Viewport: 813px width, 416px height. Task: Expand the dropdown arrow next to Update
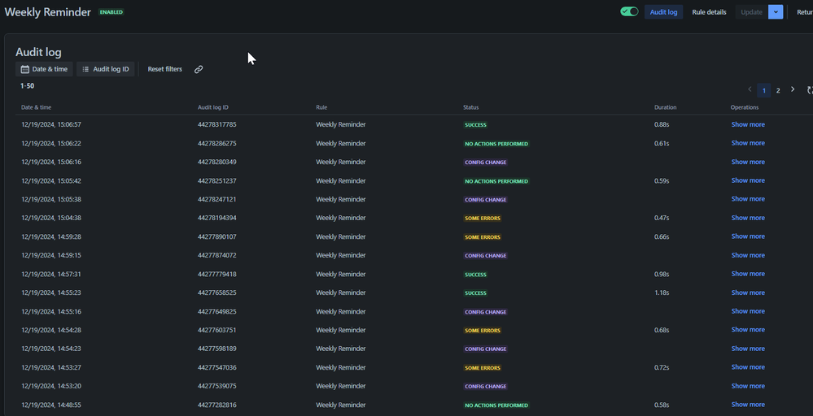(x=776, y=12)
